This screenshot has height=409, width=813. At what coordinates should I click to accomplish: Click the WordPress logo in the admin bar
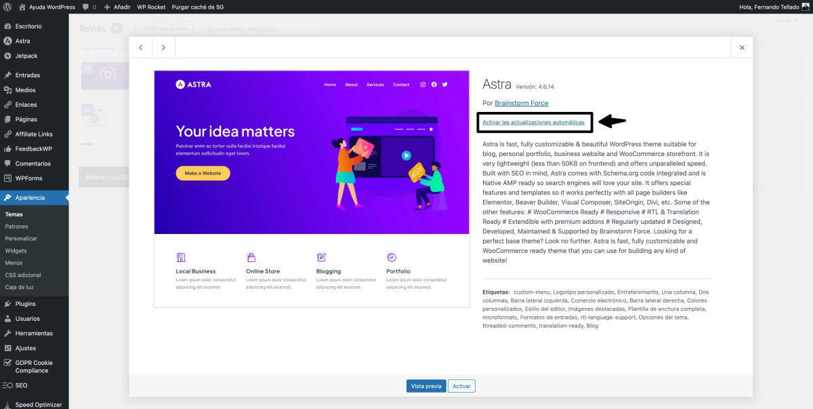click(x=7, y=7)
